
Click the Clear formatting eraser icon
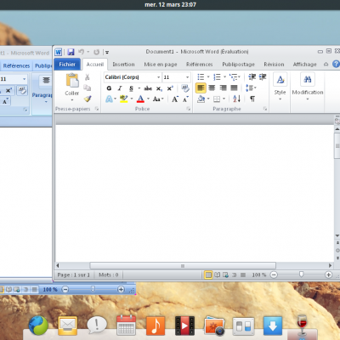[x=185, y=88]
